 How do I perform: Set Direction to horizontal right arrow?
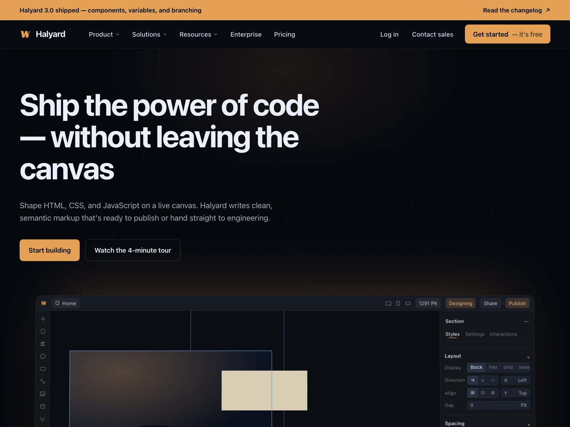click(x=473, y=380)
